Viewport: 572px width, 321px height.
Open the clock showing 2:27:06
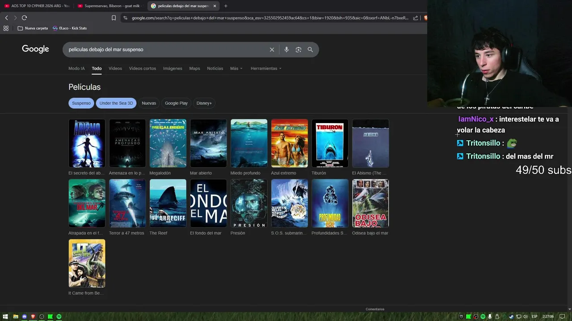pos(548,317)
